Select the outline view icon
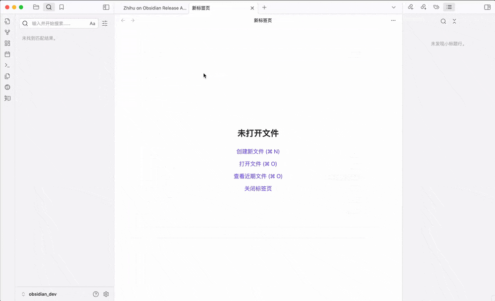The image size is (495, 301). click(448, 6)
